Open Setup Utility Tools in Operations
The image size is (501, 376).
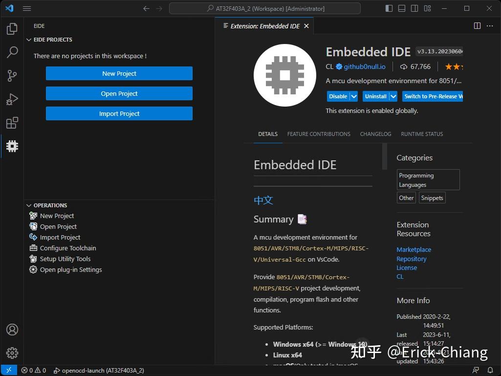[65, 259]
